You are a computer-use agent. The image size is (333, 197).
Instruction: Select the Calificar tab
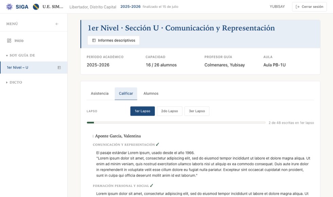pyautogui.click(x=126, y=93)
